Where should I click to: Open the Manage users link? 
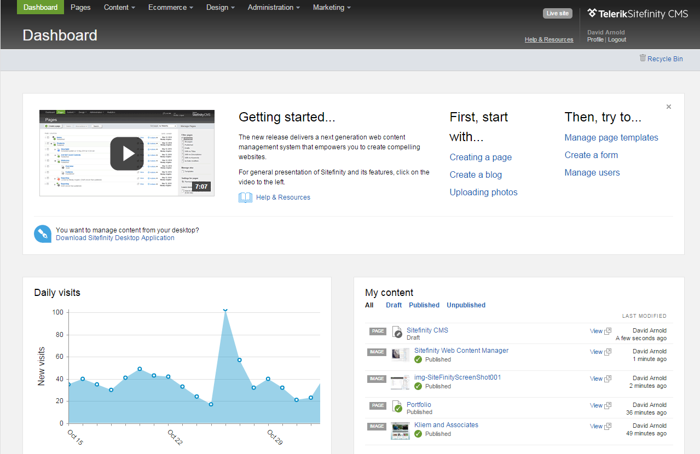[x=592, y=172]
